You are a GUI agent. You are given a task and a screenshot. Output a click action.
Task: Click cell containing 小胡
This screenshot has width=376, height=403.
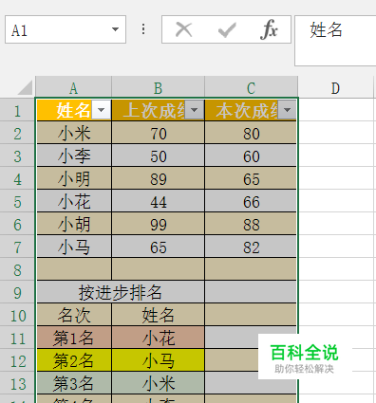click(x=74, y=225)
